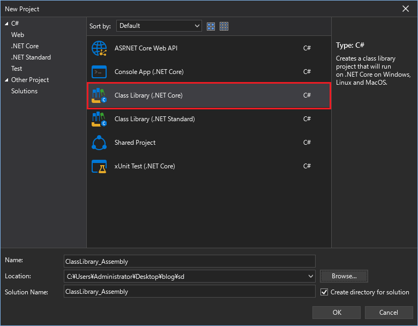
Task: Click the Browse... button
Action: (x=344, y=276)
